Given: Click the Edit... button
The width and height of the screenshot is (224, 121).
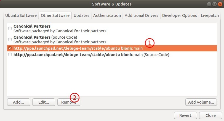Looking at the screenshot, I should tap(44, 102).
